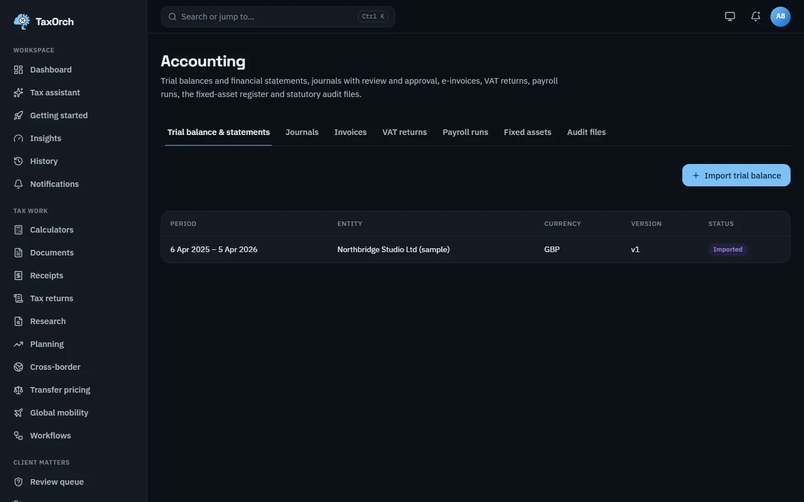Click the Search or jump to field
804x502 pixels.
coord(278,17)
